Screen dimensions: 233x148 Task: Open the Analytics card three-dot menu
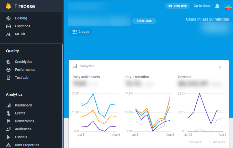[220, 68]
